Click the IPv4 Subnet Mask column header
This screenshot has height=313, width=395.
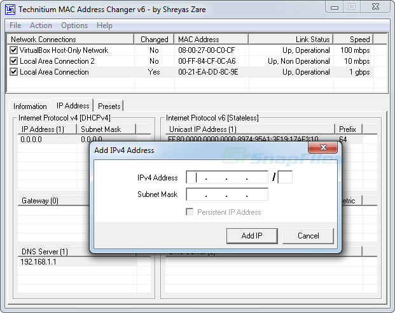point(106,129)
